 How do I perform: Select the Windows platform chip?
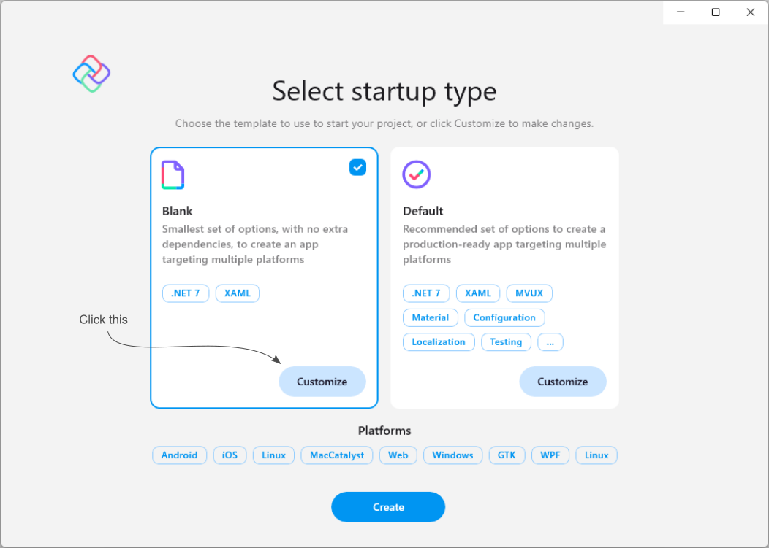[x=452, y=455]
